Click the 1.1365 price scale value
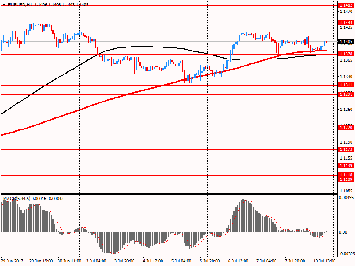The image size is (355, 266). pos(346,60)
